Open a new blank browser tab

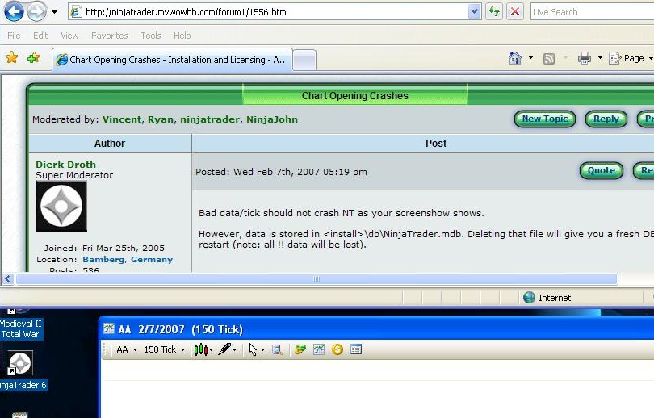click(304, 60)
